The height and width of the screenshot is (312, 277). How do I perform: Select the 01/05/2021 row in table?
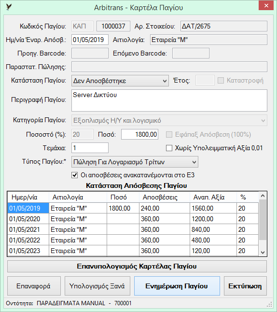(x=133, y=229)
